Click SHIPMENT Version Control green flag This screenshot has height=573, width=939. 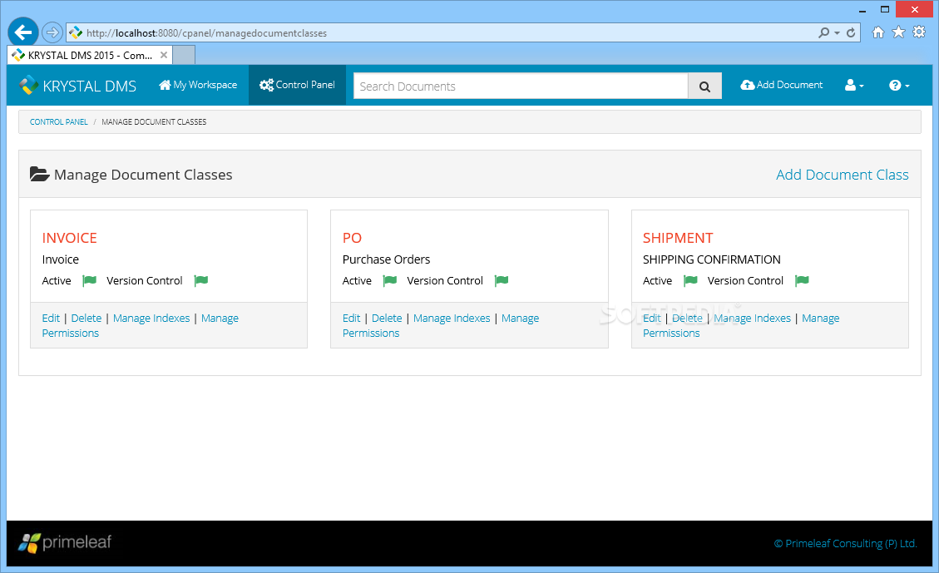click(x=803, y=280)
